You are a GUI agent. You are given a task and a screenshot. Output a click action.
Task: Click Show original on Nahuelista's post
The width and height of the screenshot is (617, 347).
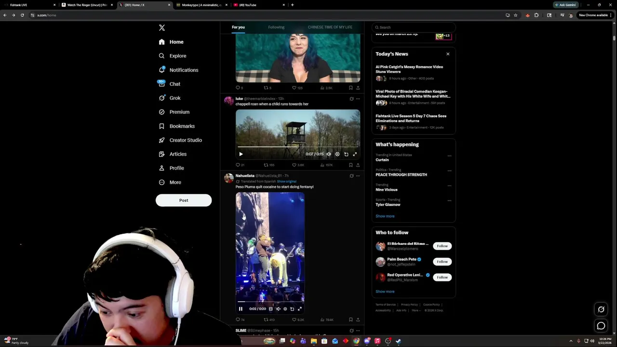(286, 181)
